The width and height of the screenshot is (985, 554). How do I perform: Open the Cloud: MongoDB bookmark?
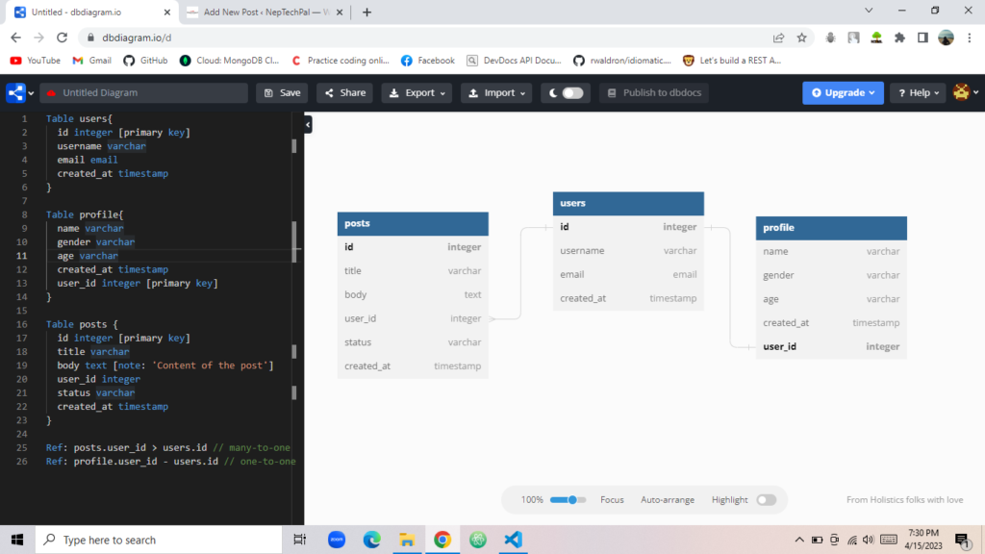229,61
